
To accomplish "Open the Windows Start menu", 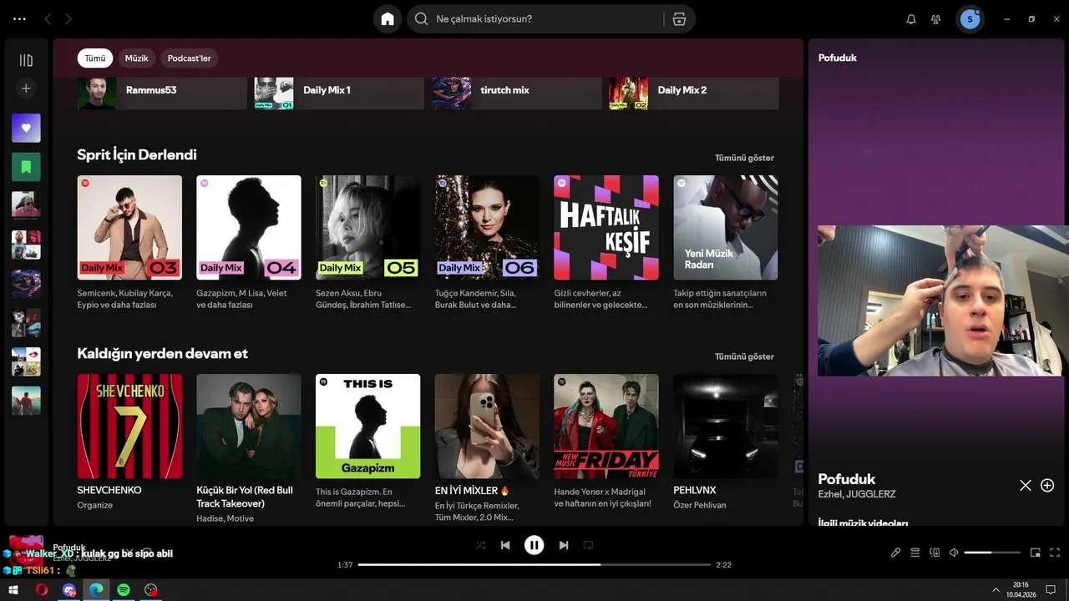I will coord(13,589).
